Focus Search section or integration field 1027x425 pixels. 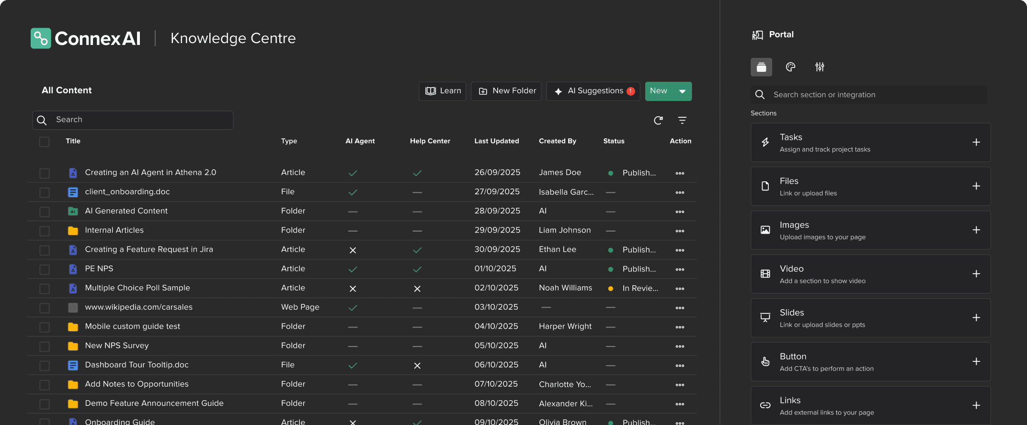(x=869, y=95)
